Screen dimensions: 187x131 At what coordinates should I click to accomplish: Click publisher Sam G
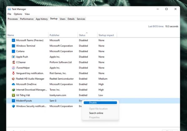coord(53,101)
